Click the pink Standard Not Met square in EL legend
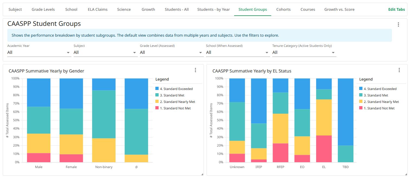The width and height of the screenshot is (409, 177). (361, 108)
